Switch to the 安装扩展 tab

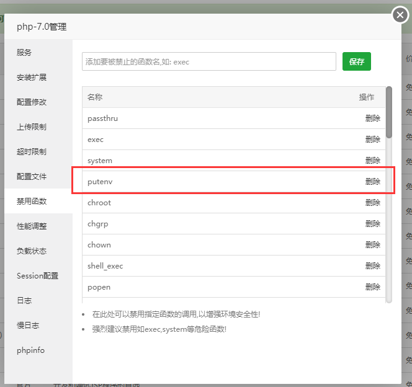(x=32, y=78)
